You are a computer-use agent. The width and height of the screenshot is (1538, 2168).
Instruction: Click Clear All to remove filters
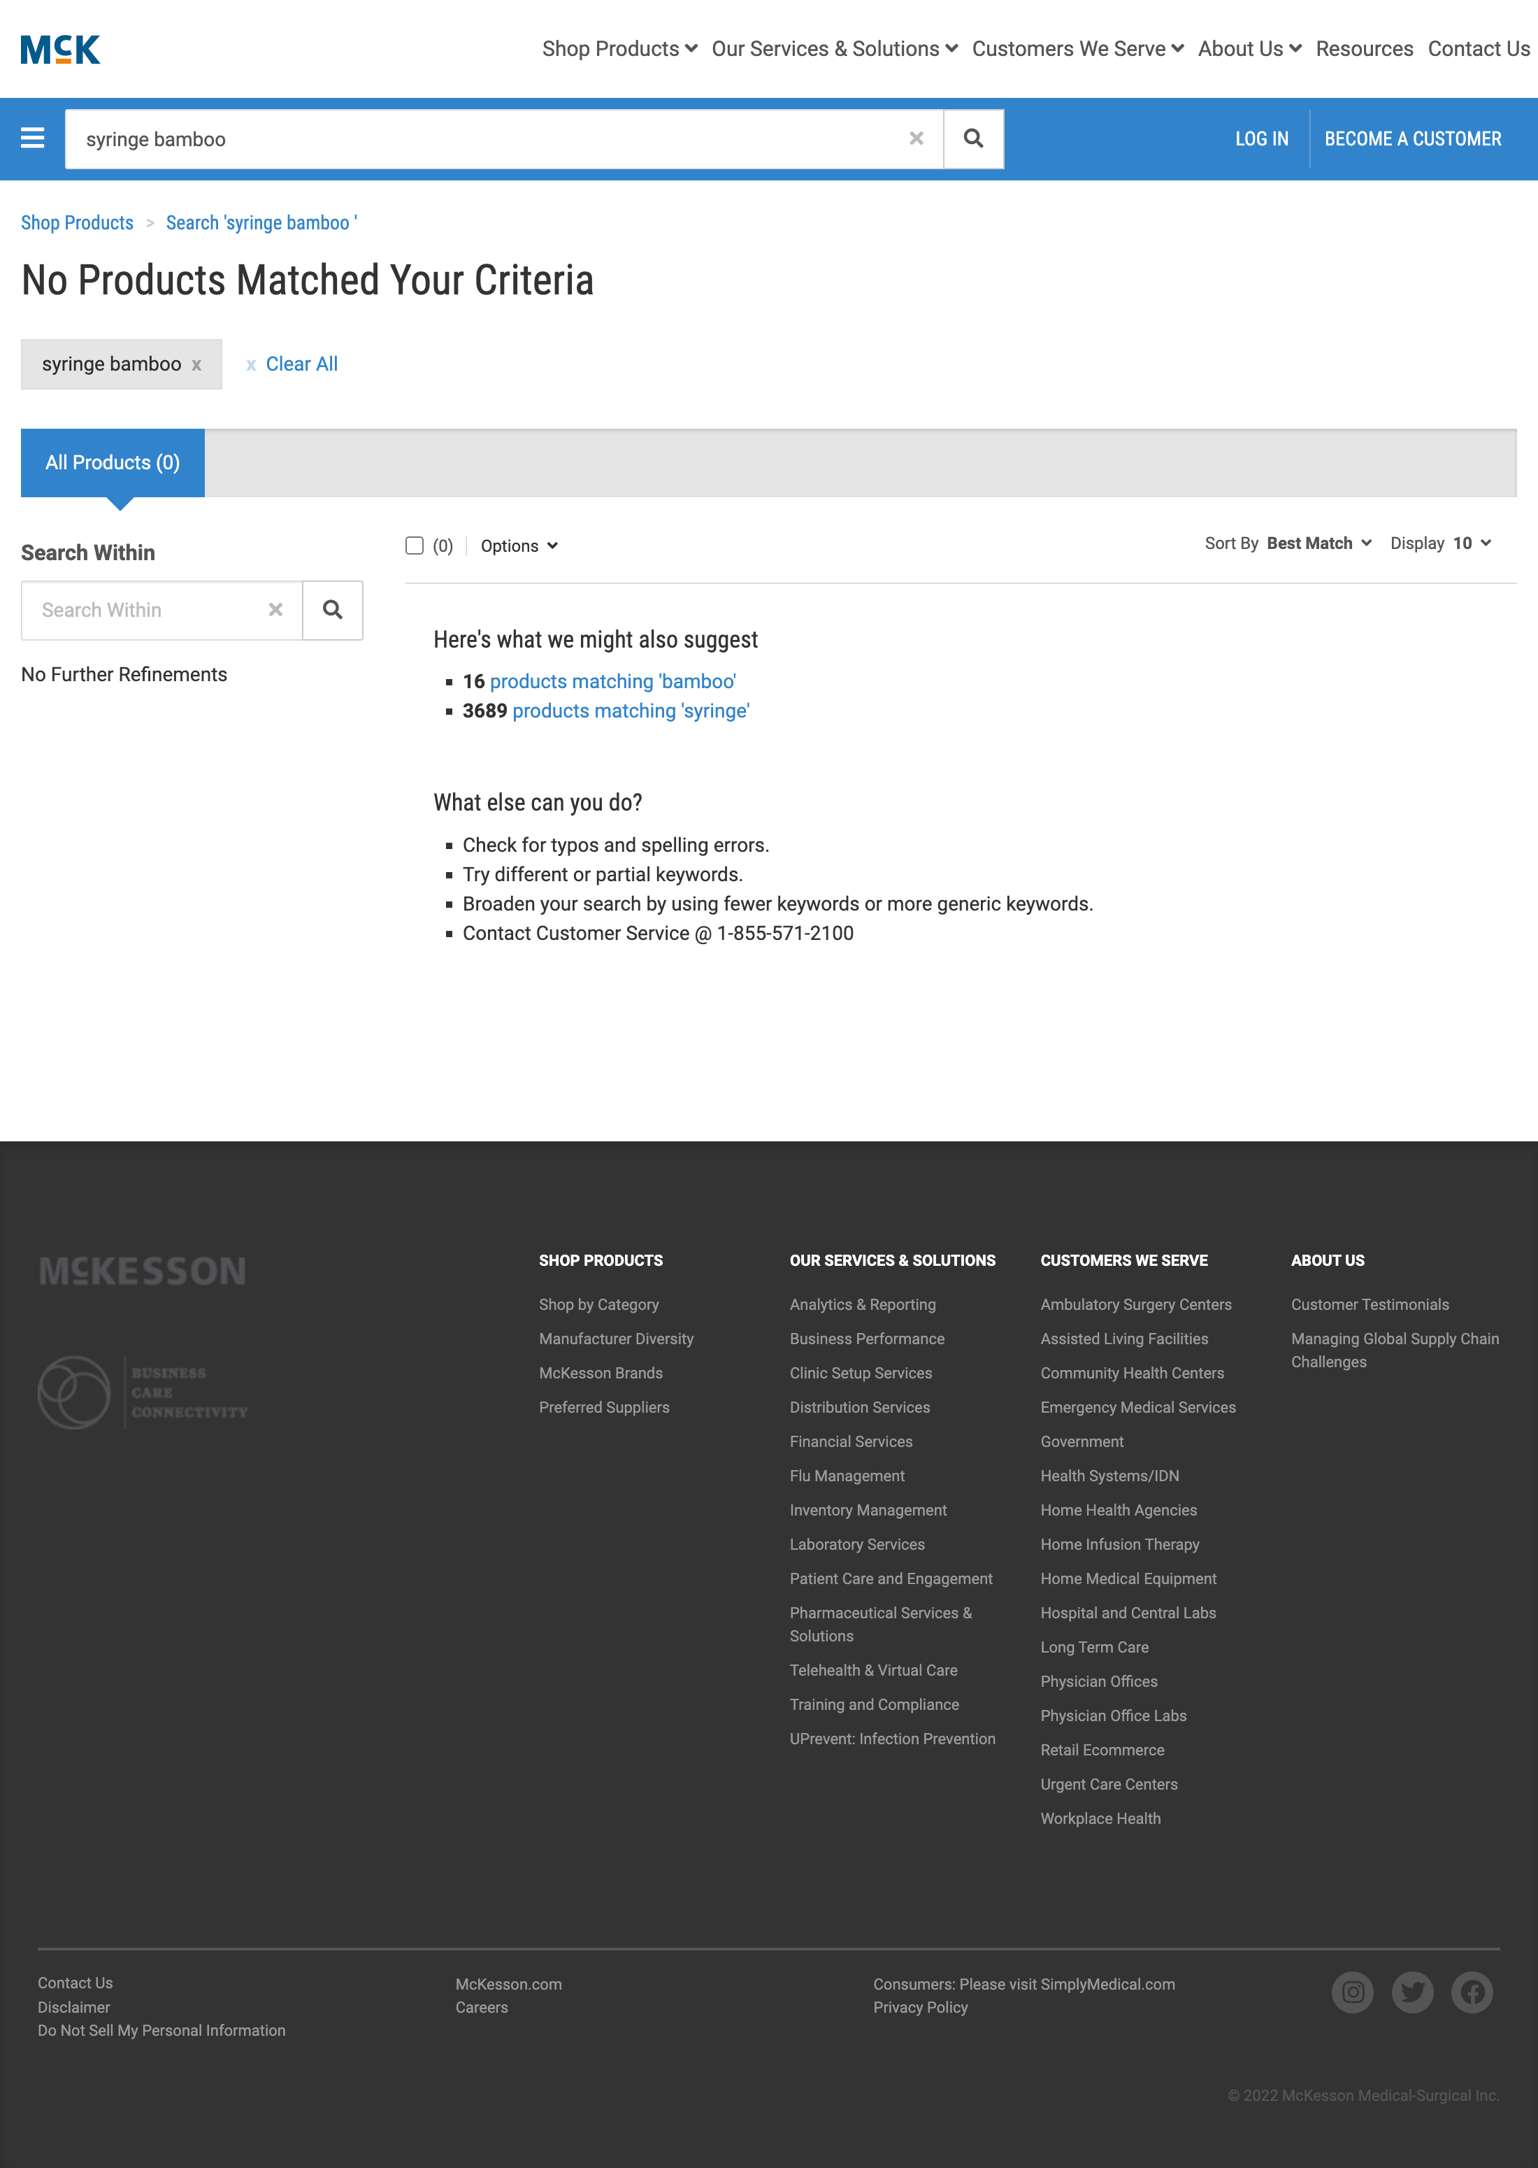(302, 364)
